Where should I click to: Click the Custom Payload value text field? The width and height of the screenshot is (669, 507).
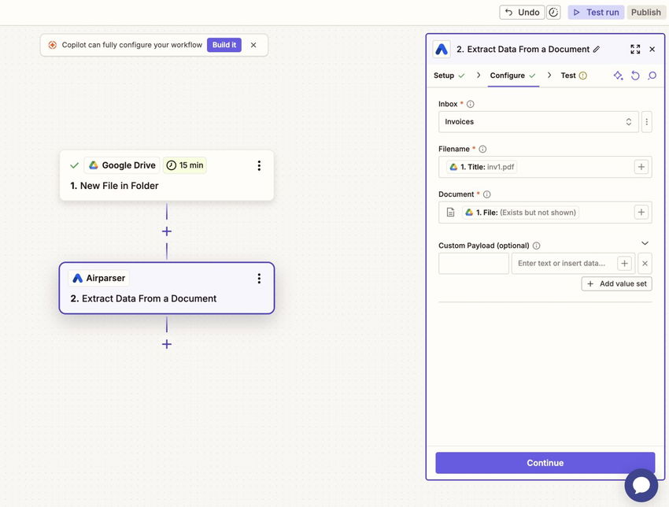[564, 263]
